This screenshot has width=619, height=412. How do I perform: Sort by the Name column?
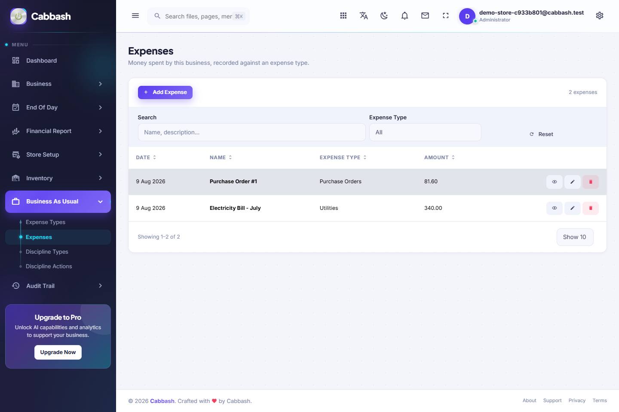221,158
